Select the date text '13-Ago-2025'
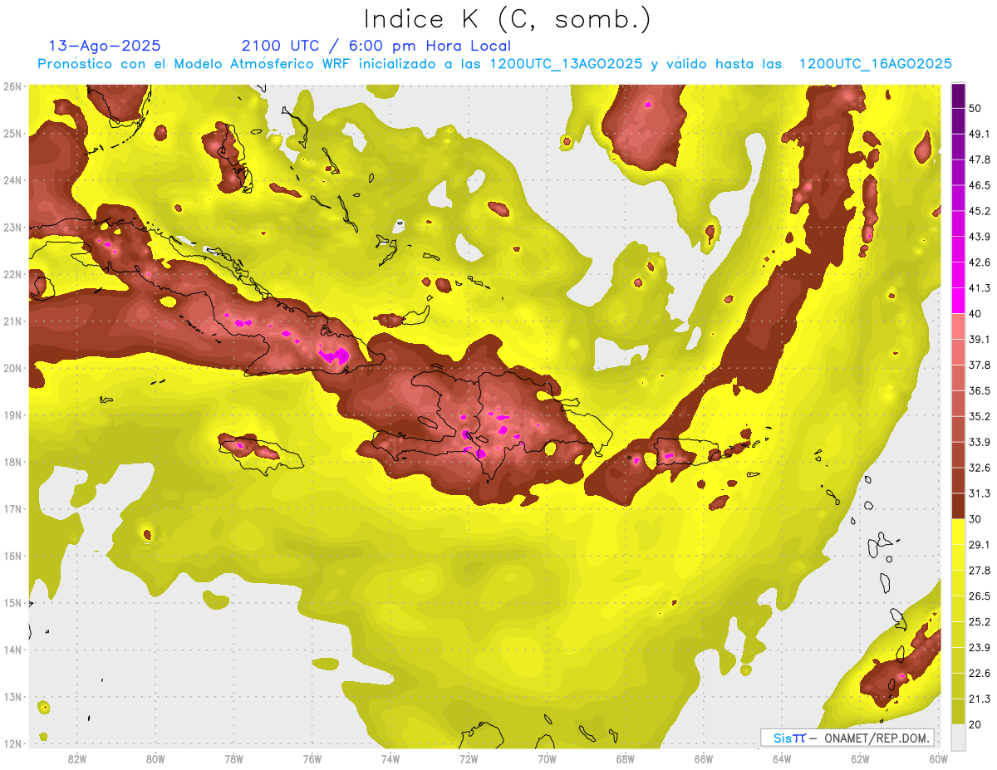This screenshot has height=770, width=997. (x=105, y=46)
